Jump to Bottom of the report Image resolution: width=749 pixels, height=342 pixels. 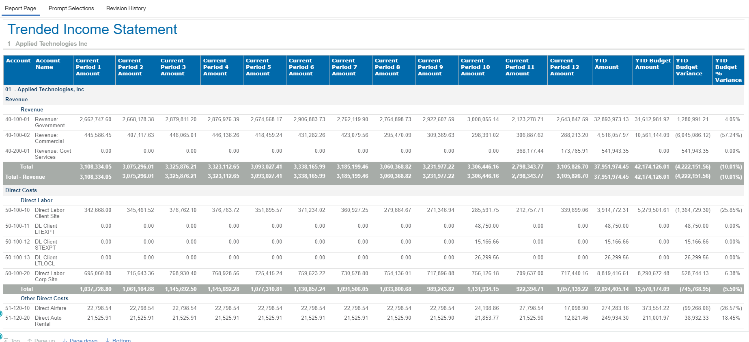(x=121, y=340)
